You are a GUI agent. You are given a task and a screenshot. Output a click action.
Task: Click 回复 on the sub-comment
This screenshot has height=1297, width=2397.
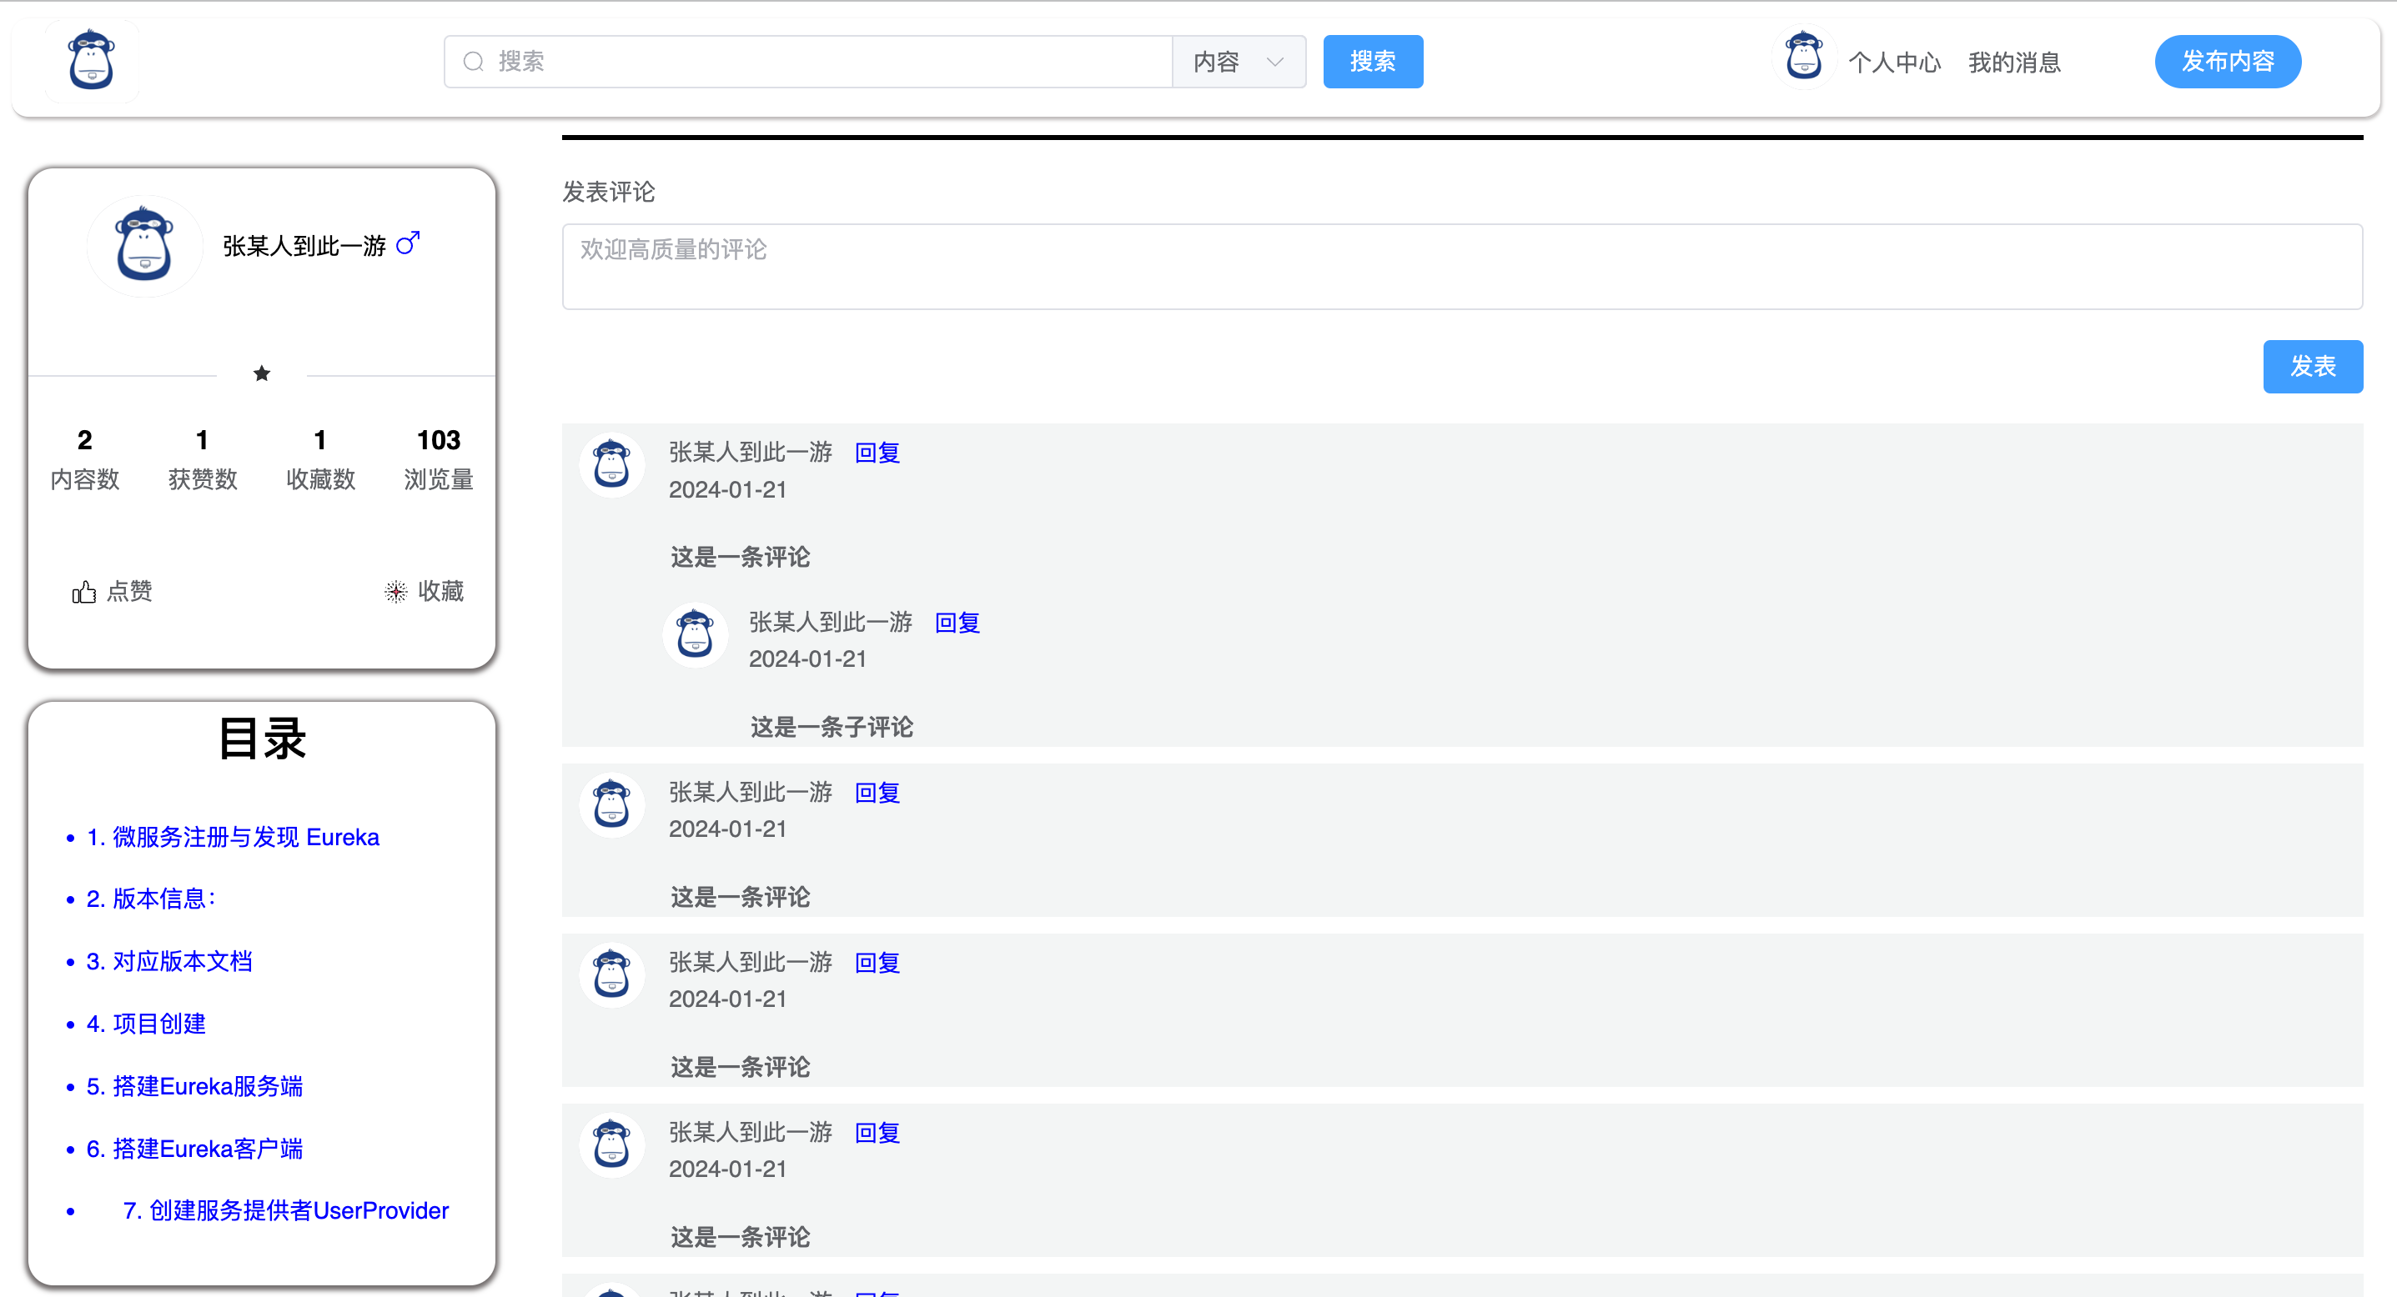coord(957,623)
